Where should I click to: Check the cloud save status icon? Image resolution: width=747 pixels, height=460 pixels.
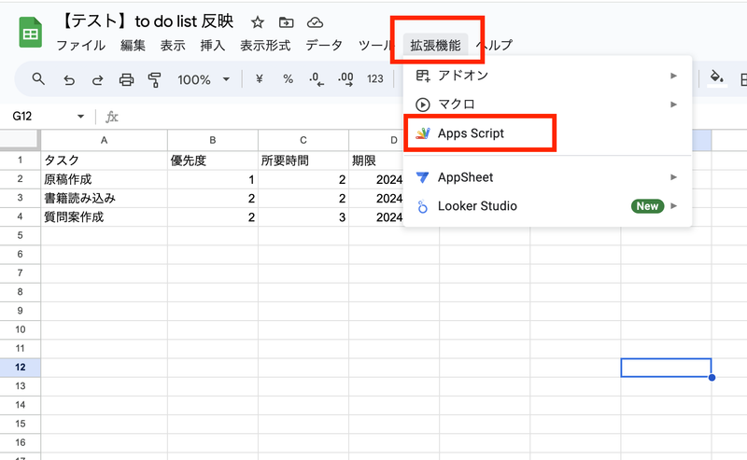point(315,22)
